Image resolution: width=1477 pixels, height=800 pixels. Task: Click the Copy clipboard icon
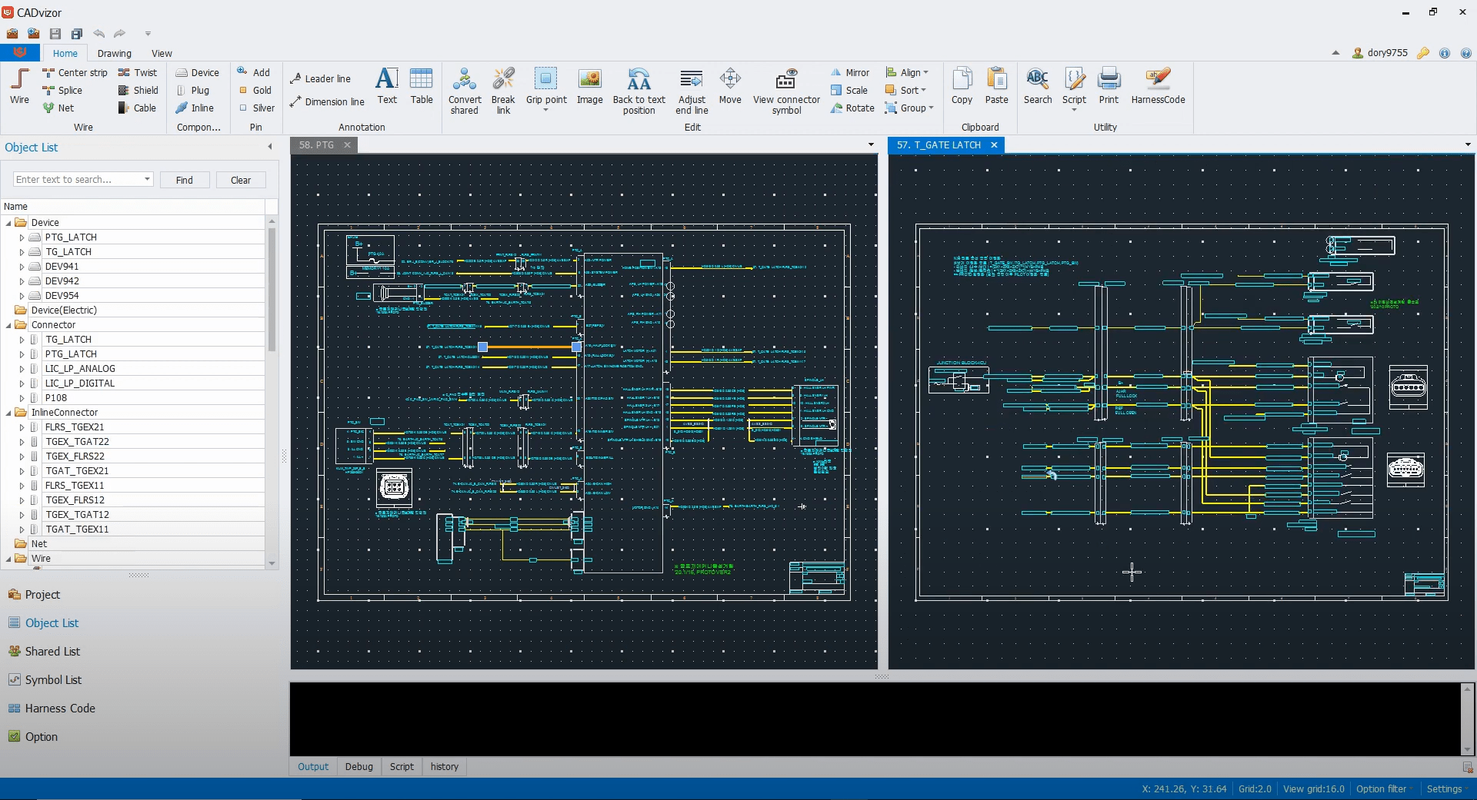(x=962, y=86)
